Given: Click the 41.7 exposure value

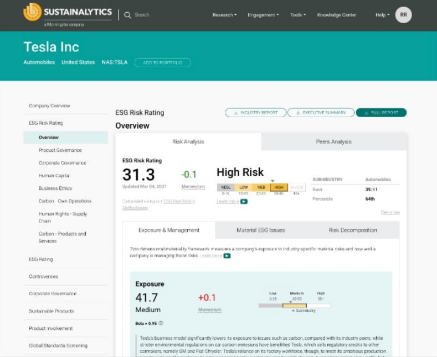Looking at the screenshot, I should coord(147,297).
